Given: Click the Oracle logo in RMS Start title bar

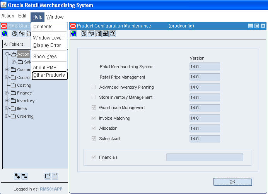Looking at the screenshot, I should (x=4, y=26).
